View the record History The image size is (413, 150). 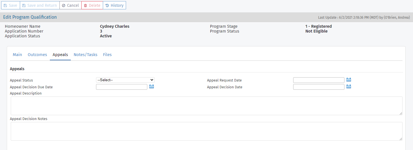[x=114, y=5]
